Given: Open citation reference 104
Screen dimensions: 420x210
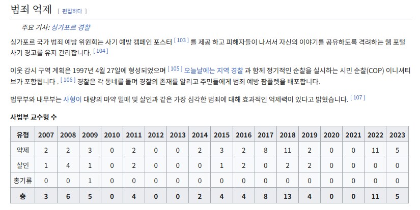Looking at the screenshot, I should 101,51.
